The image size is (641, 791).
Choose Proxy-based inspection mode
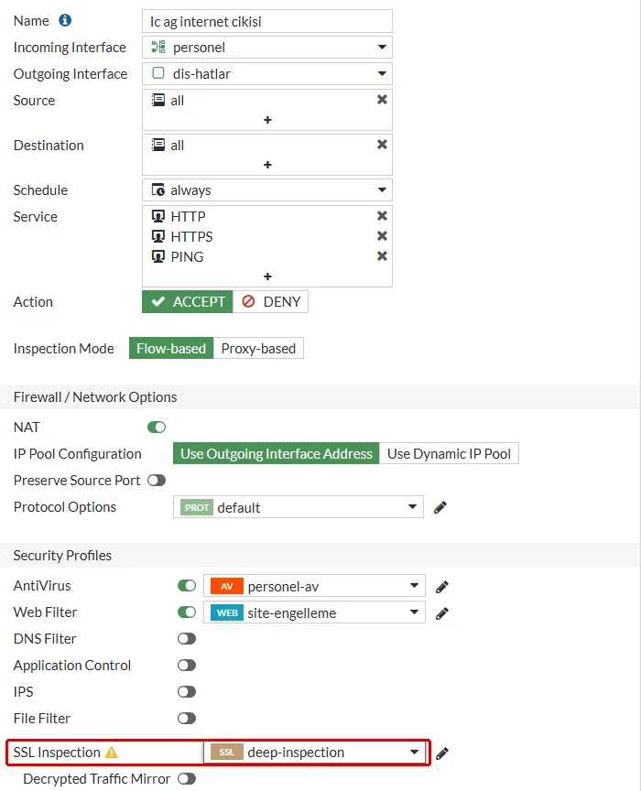258,348
